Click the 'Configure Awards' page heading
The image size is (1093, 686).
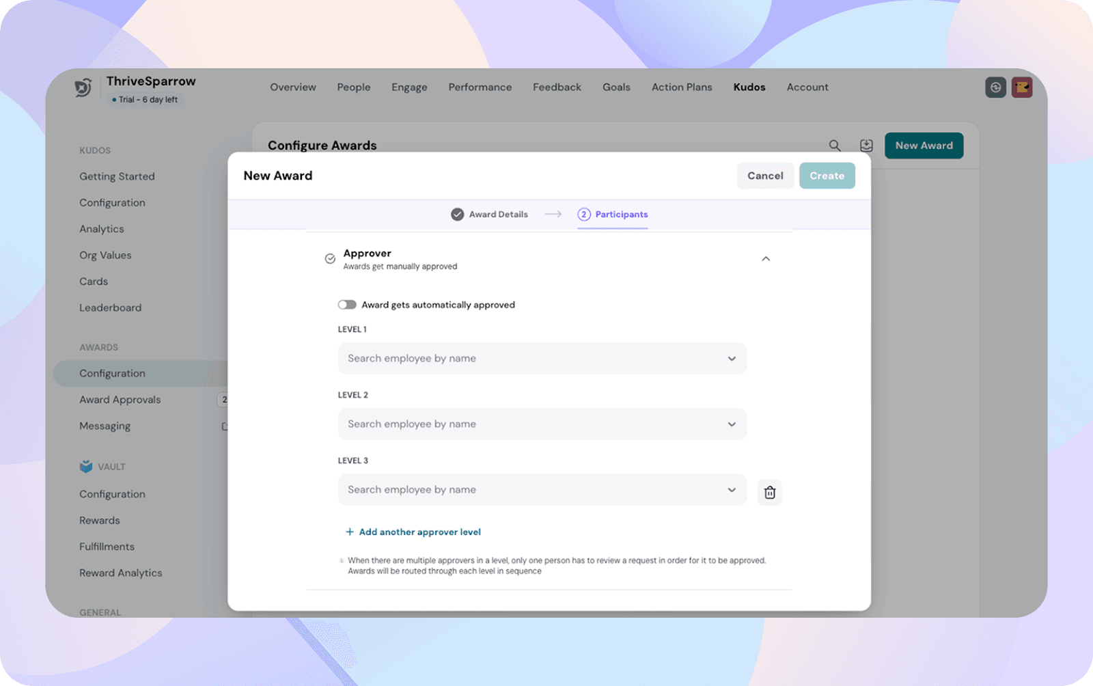tap(322, 146)
